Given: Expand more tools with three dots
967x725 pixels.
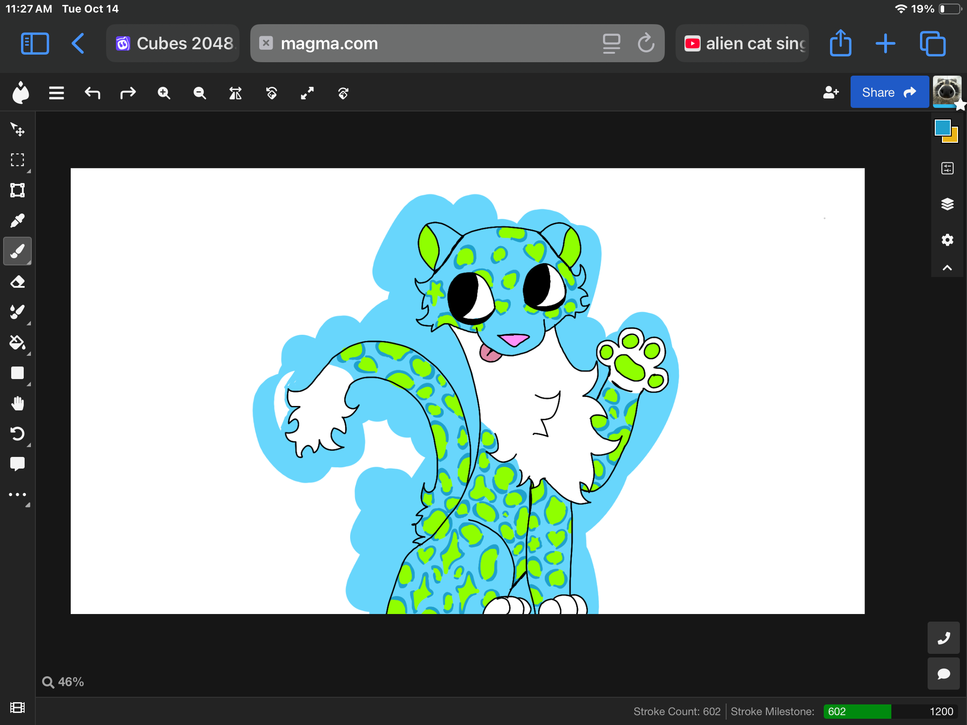Looking at the screenshot, I should pyautogui.click(x=17, y=495).
